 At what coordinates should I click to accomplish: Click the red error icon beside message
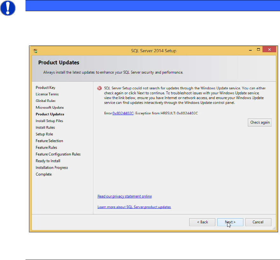(x=99, y=88)
